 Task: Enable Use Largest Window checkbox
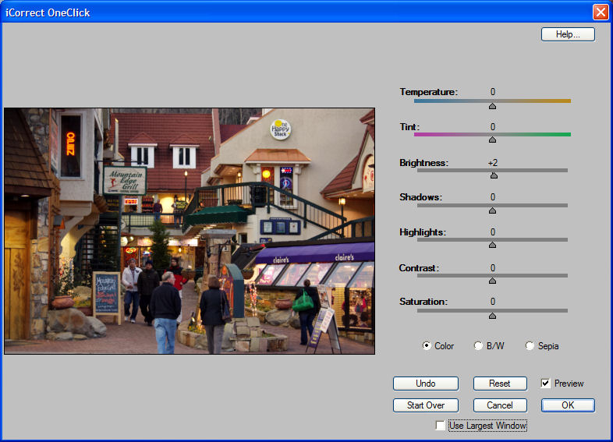click(x=441, y=426)
